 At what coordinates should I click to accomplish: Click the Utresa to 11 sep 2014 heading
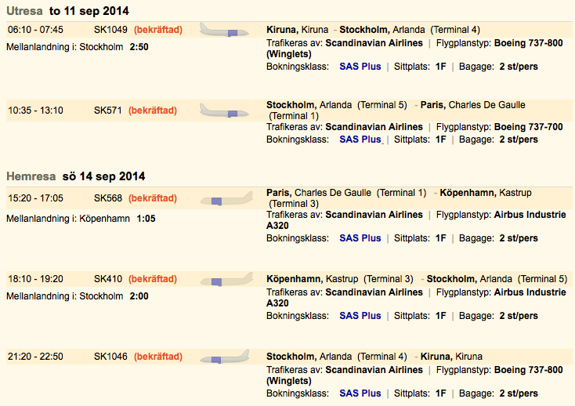click(x=67, y=11)
